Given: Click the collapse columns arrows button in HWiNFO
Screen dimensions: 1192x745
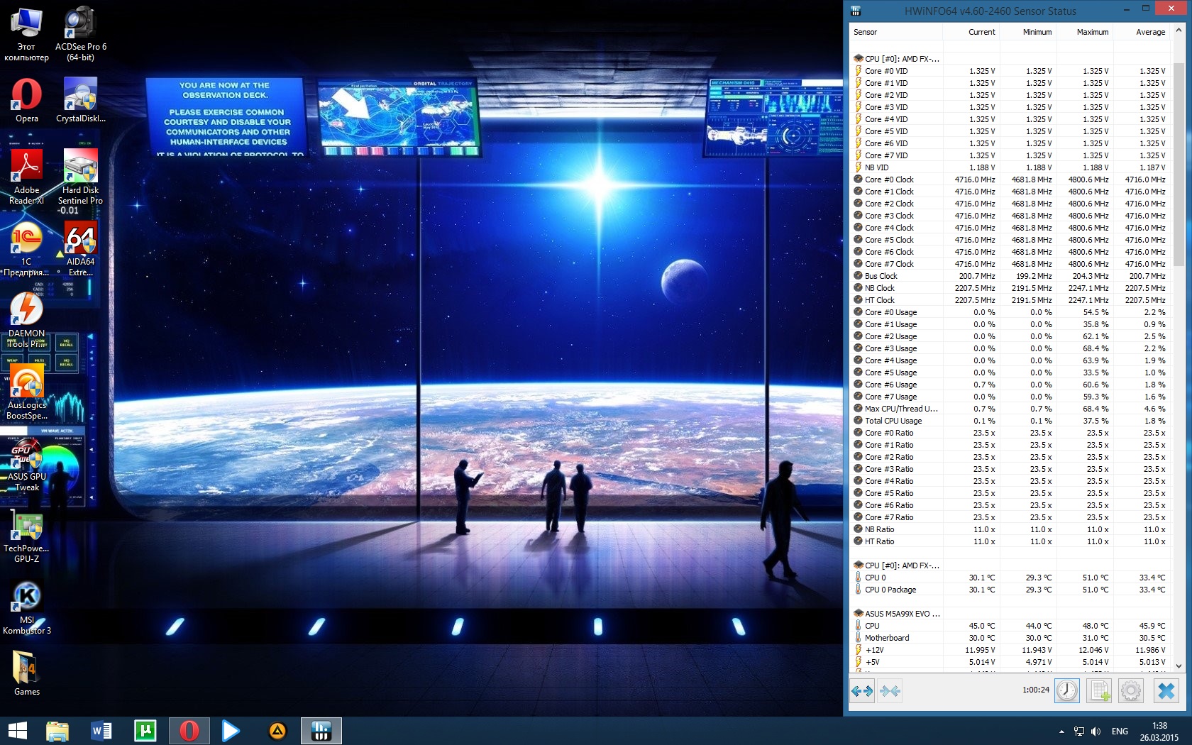Looking at the screenshot, I should click(x=890, y=690).
